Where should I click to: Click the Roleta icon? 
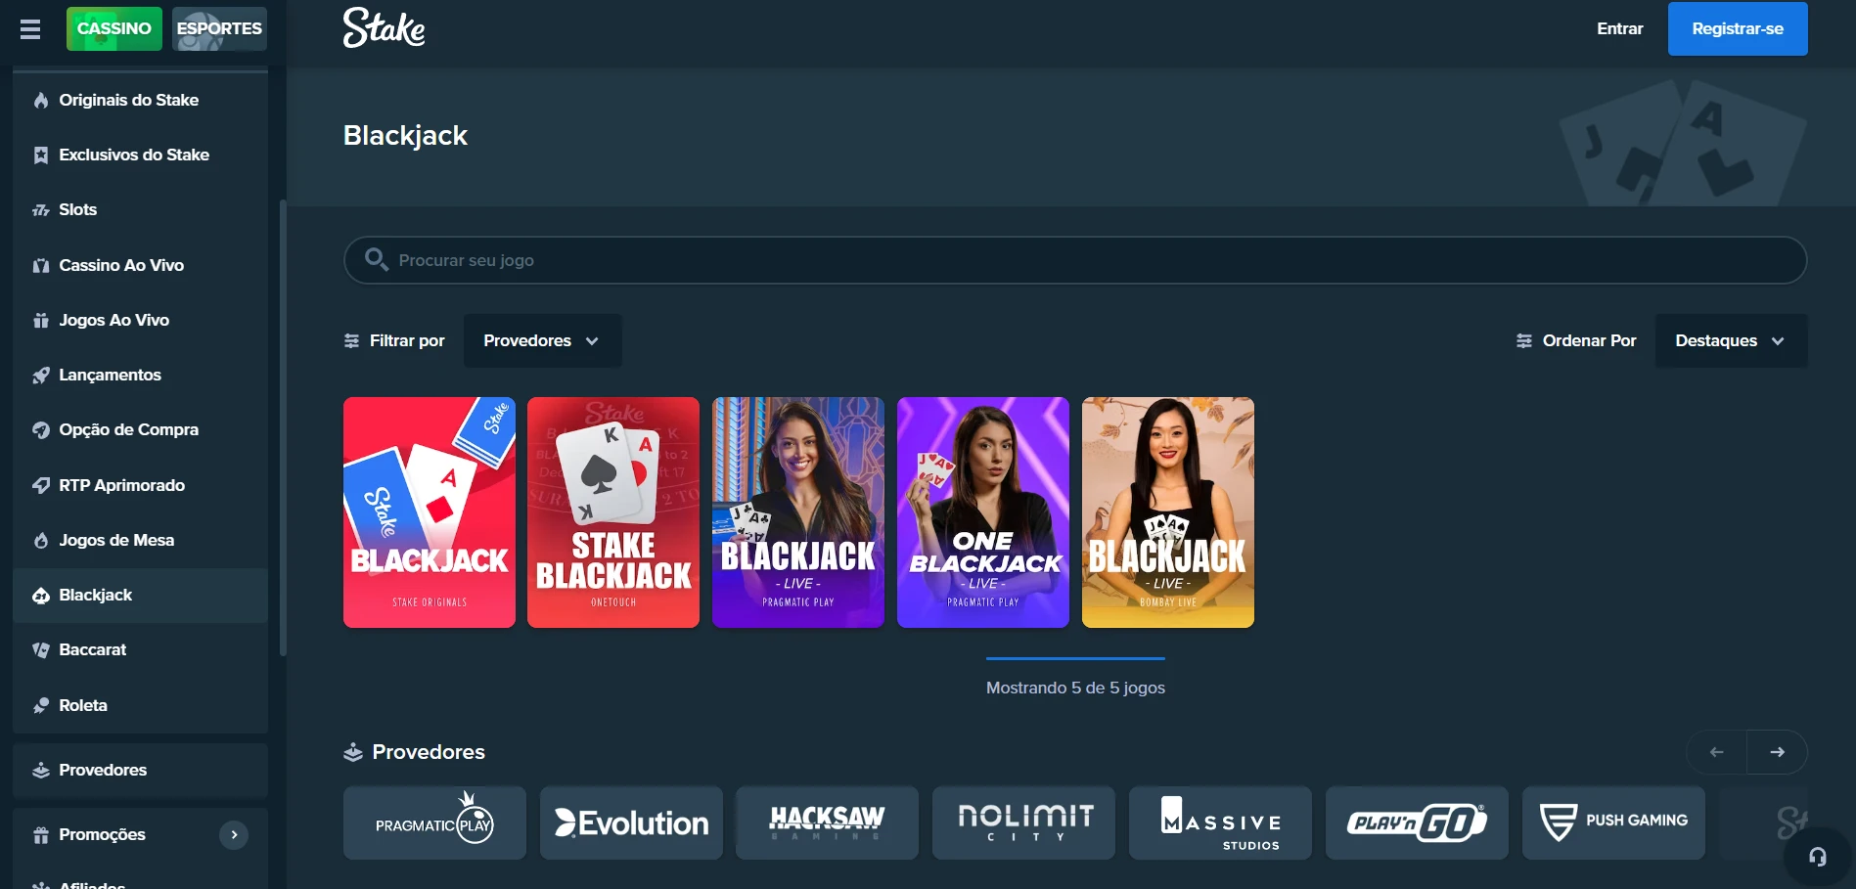point(41,705)
